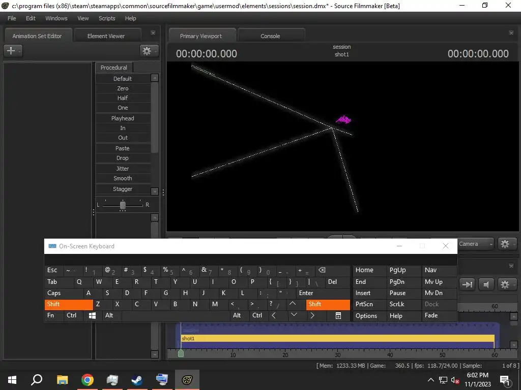Open Steam from taskbar
The width and height of the screenshot is (521, 390).
(x=137, y=380)
